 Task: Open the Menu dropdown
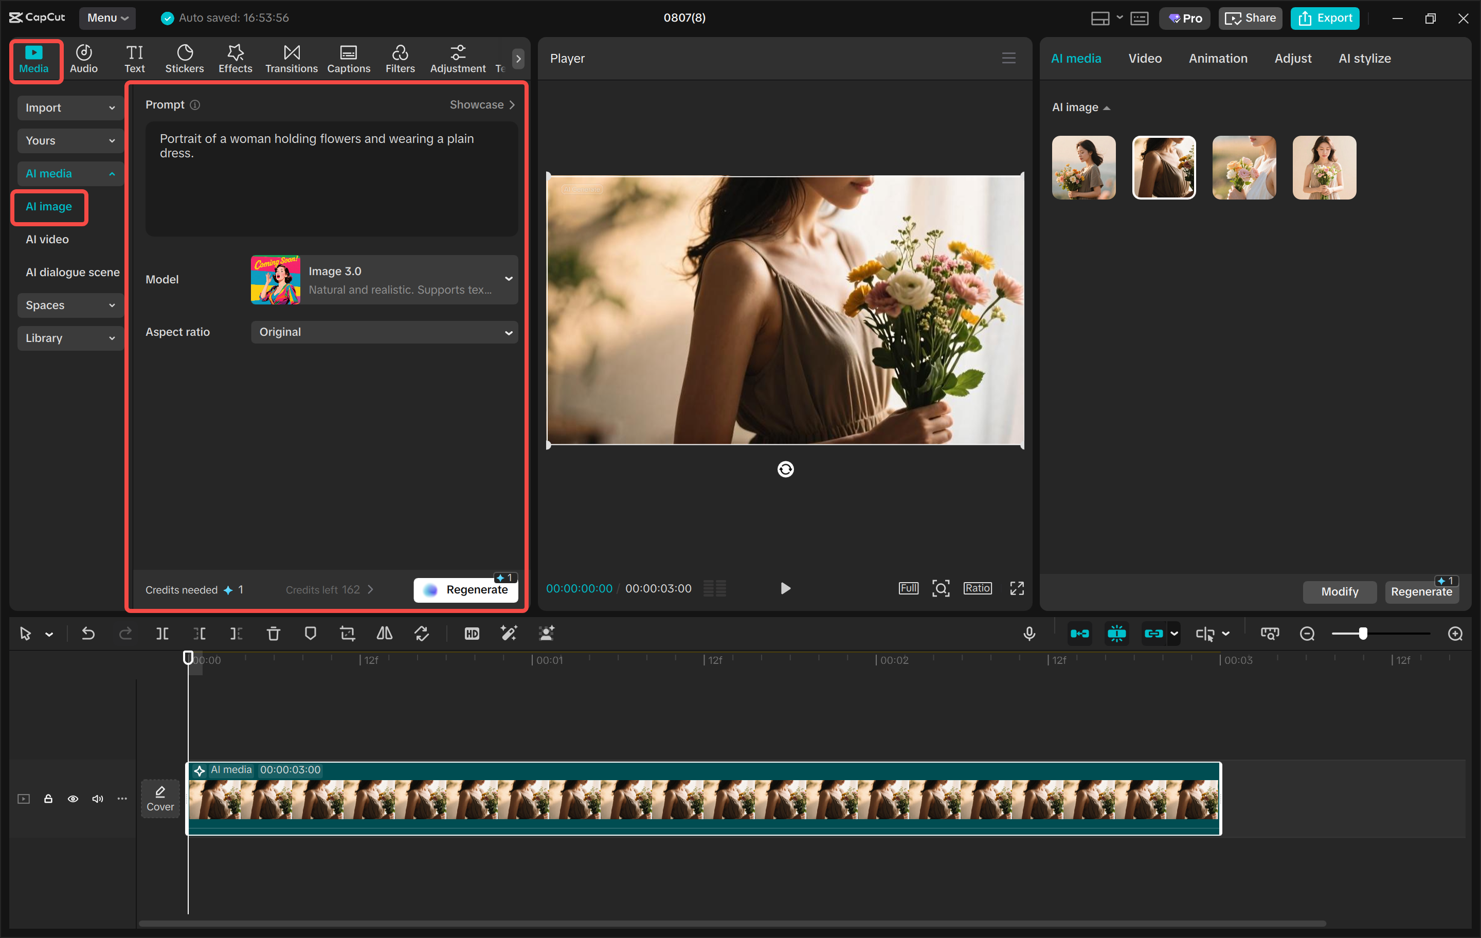(x=107, y=18)
